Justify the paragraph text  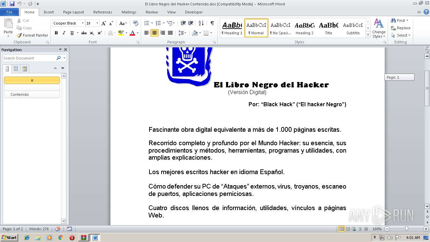(x=170, y=33)
